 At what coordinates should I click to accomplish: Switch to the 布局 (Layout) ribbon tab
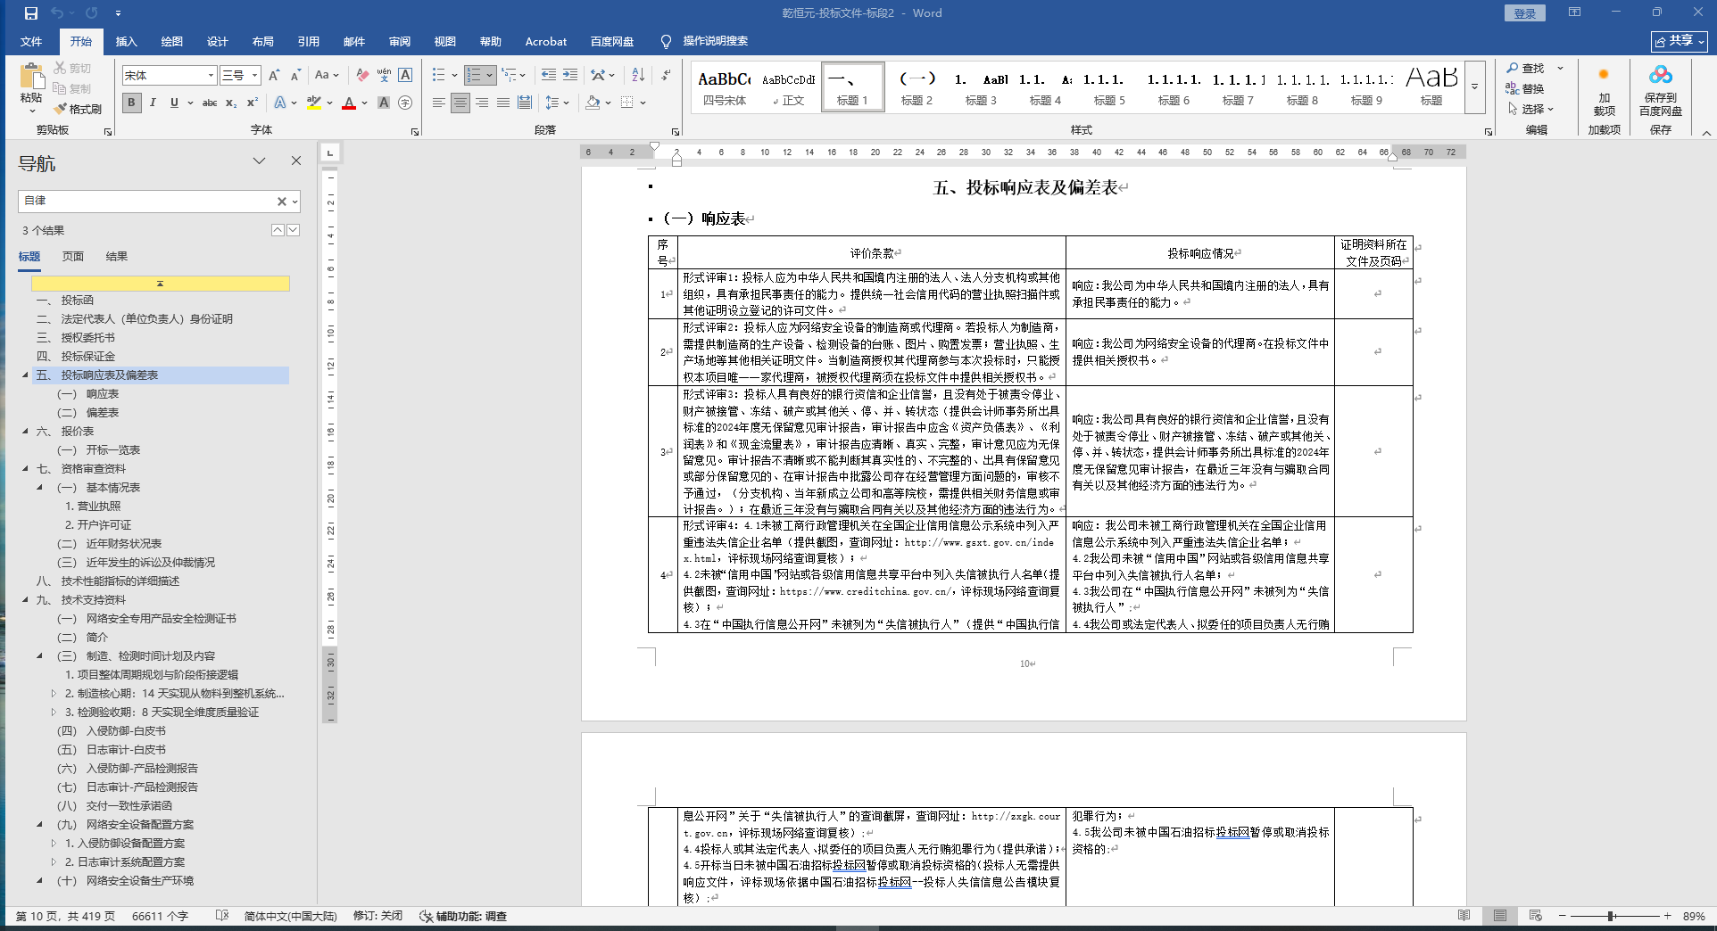tap(263, 41)
